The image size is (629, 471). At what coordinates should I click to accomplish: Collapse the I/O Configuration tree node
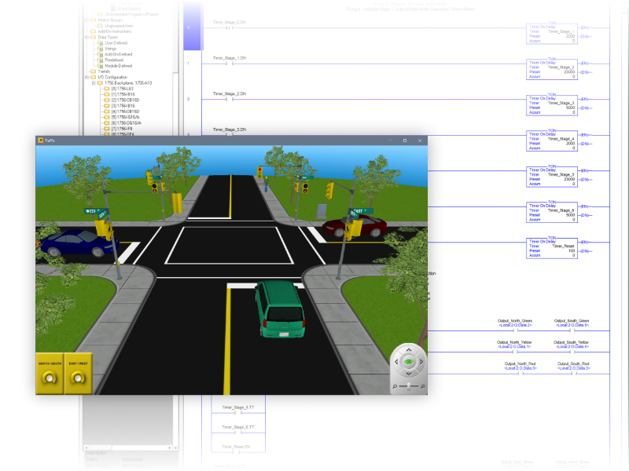click(x=87, y=77)
